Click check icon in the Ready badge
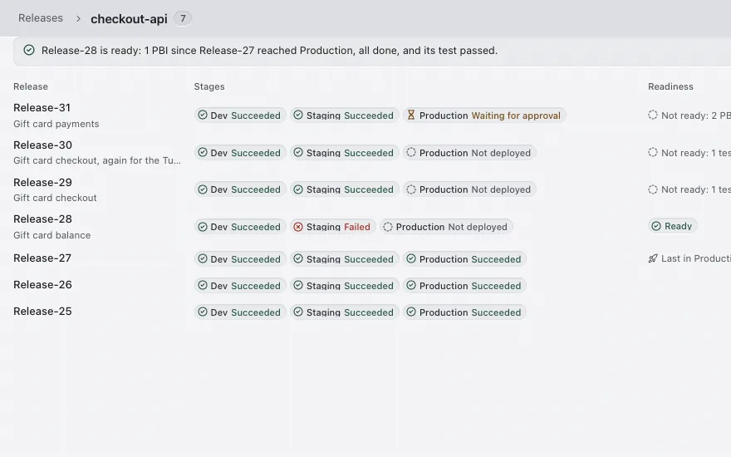This screenshot has height=457, width=731. (x=656, y=226)
